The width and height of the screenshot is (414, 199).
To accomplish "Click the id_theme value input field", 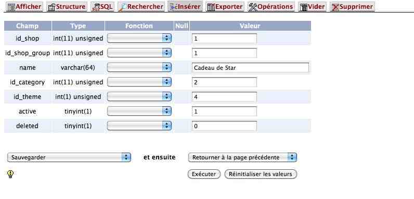I will [x=224, y=97].
